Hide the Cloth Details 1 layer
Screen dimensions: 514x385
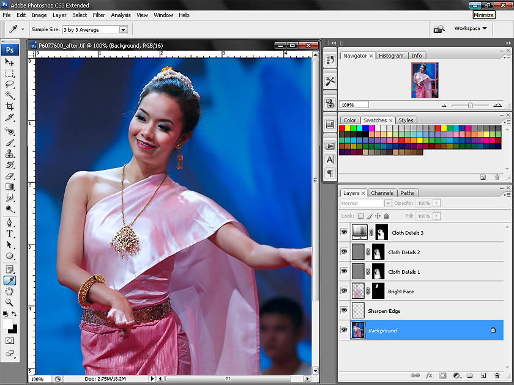[344, 271]
